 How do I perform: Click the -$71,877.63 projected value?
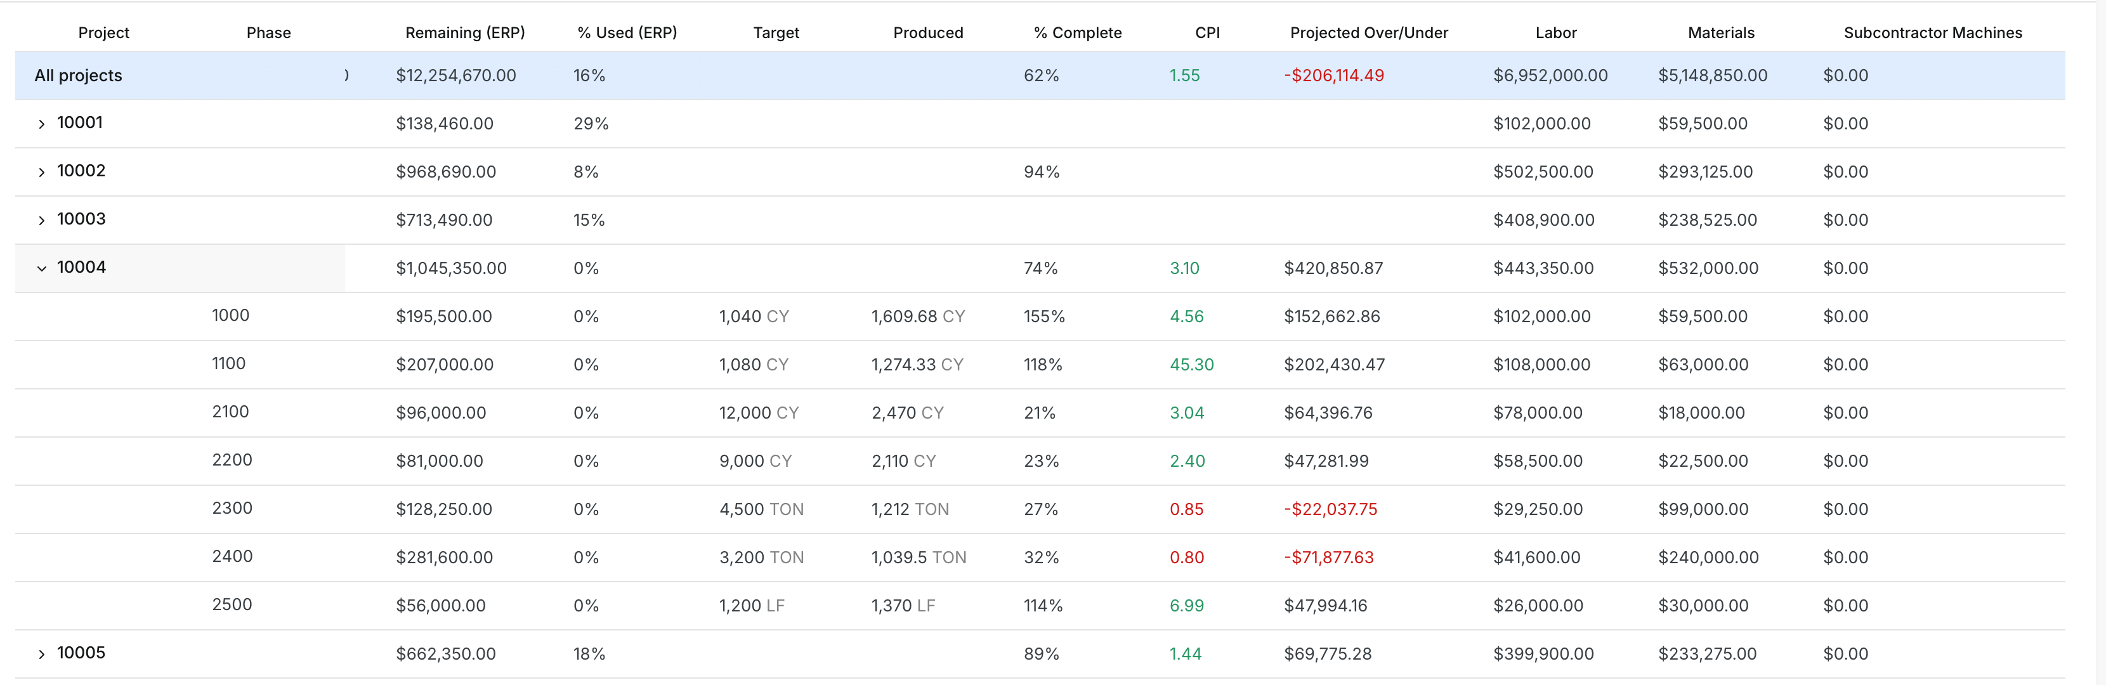click(1328, 558)
